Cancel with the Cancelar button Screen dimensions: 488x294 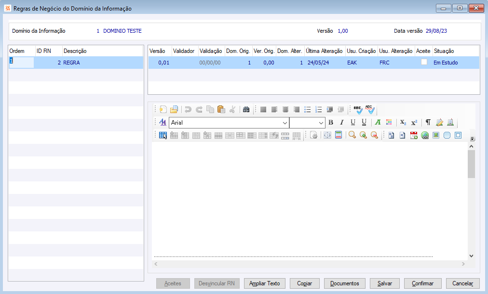point(463,283)
